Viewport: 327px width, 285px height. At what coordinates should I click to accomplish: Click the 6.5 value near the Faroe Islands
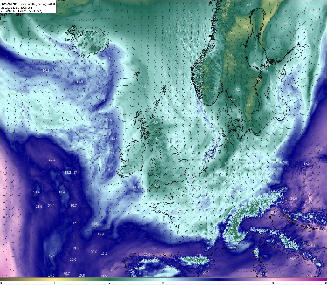click(144, 87)
